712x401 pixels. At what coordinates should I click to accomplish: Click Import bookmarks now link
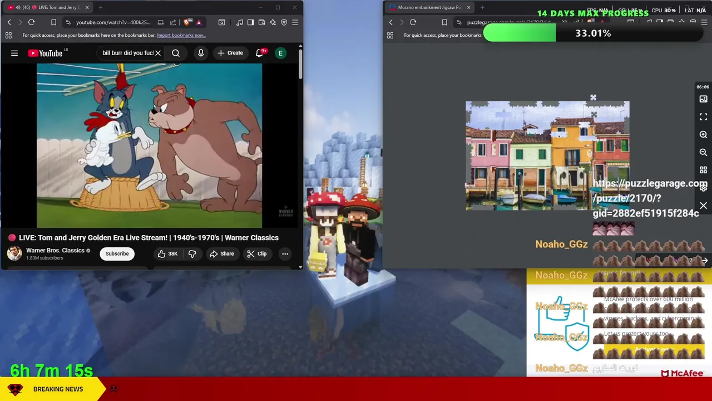[x=181, y=35]
